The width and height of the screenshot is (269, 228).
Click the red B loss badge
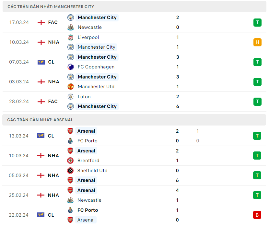pyautogui.click(x=257, y=215)
